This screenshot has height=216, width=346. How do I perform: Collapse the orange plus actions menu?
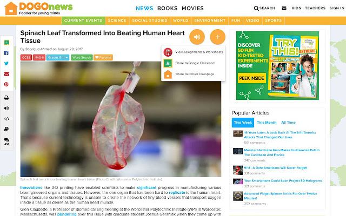pyautogui.click(x=217, y=37)
